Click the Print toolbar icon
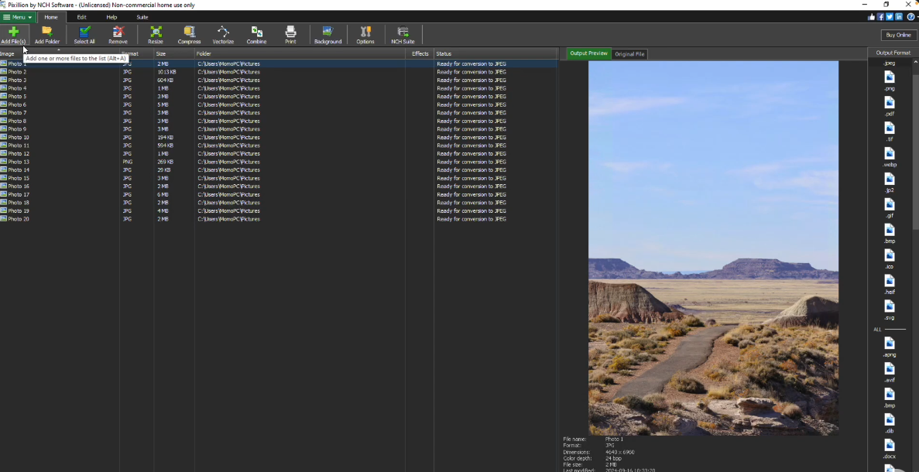The height and width of the screenshot is (472, 919). tap(290, 35)
